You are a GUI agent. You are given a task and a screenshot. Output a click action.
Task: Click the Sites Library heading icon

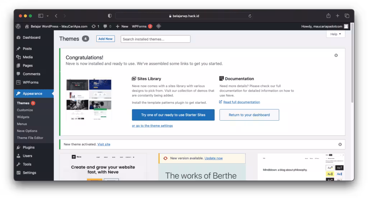point(134,79)
